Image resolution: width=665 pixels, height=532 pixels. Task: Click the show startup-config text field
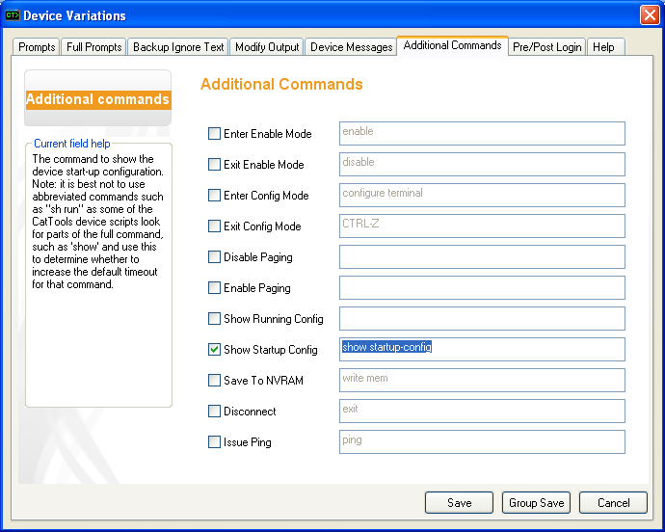[x=482, y=350]
